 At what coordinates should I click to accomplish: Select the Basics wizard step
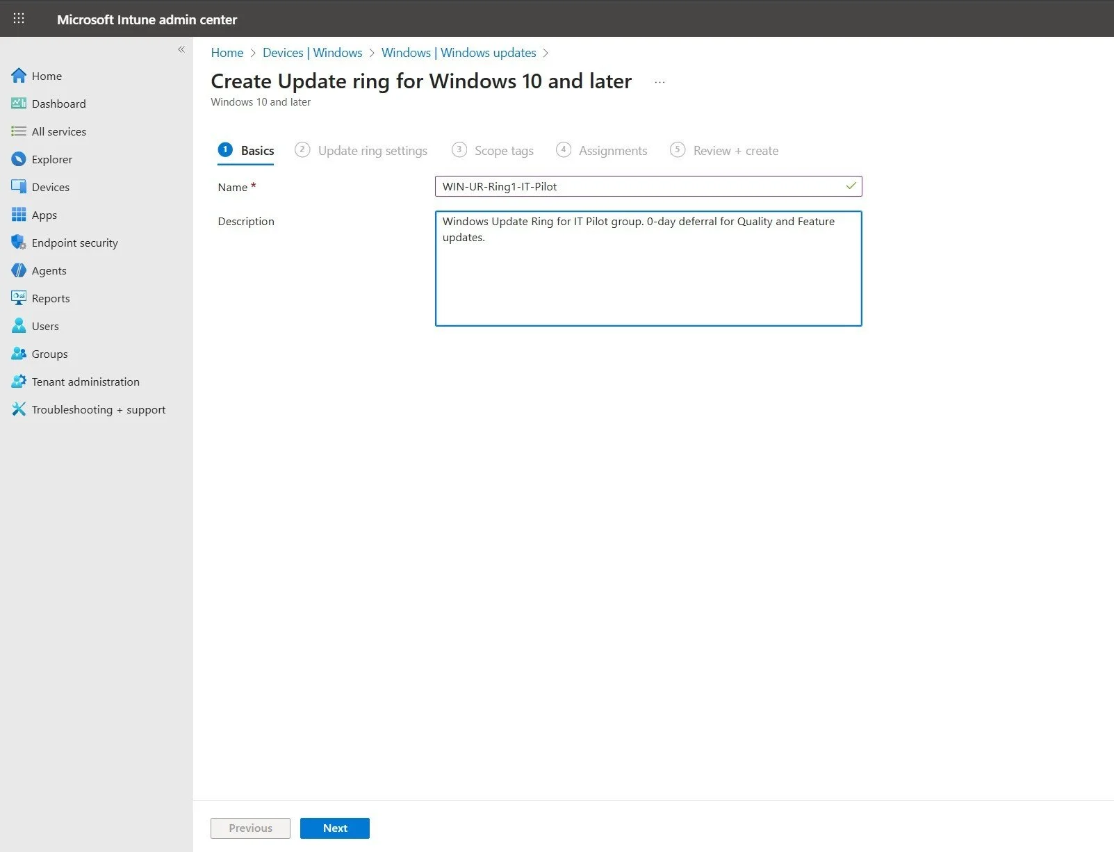[x=246, y=151]
